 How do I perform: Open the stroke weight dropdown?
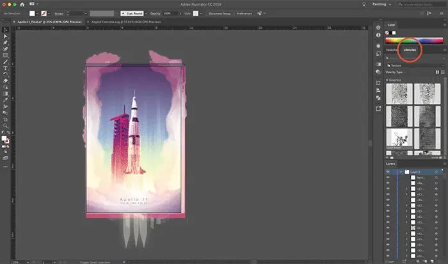point(85,13)
